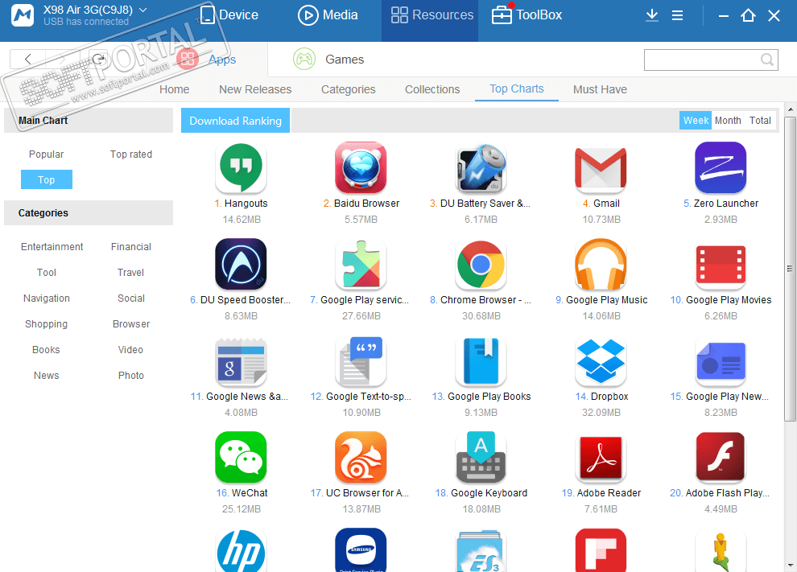The height and width of the screenshot is (572, 797).
Task: Open the Google Play Movies icon
Action: [721, 264]
